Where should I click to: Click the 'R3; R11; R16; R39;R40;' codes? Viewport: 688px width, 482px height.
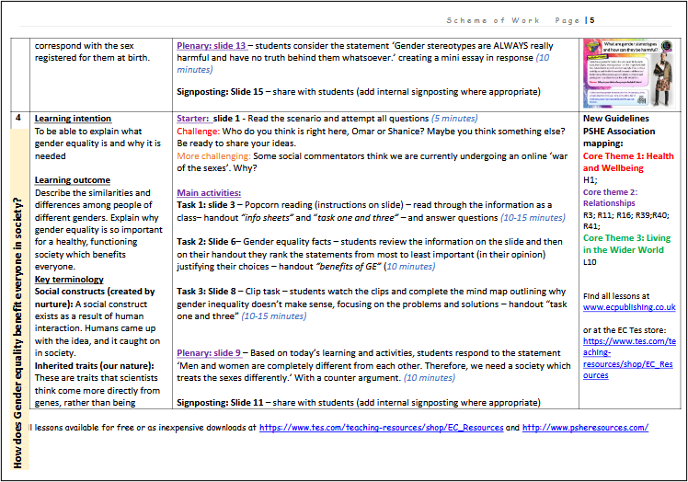click(x=626, y=215)
